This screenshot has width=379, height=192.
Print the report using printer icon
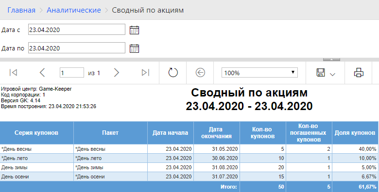[x=359, y=73]
